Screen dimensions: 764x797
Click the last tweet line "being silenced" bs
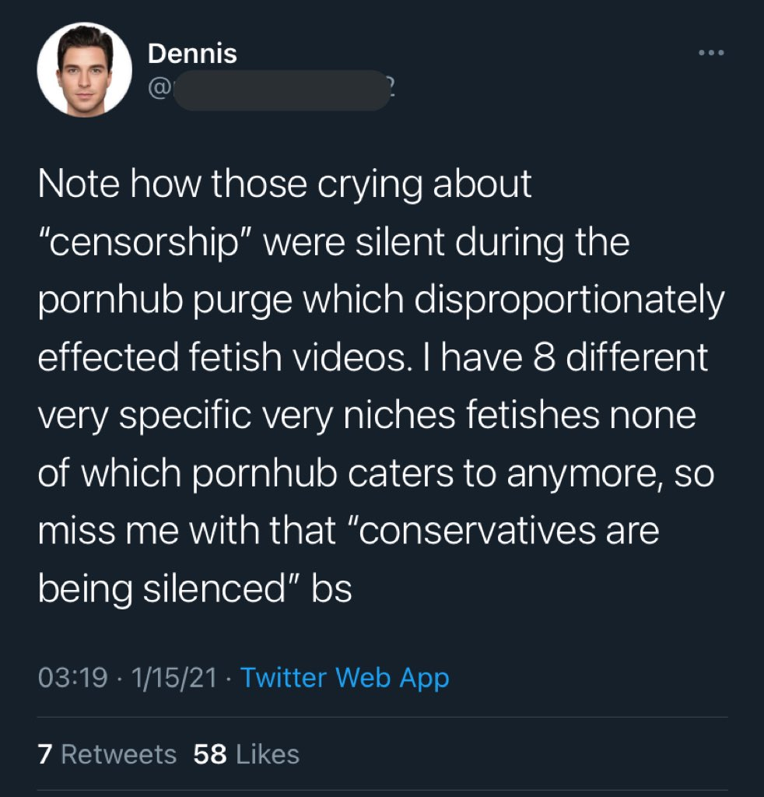point(195,590)
